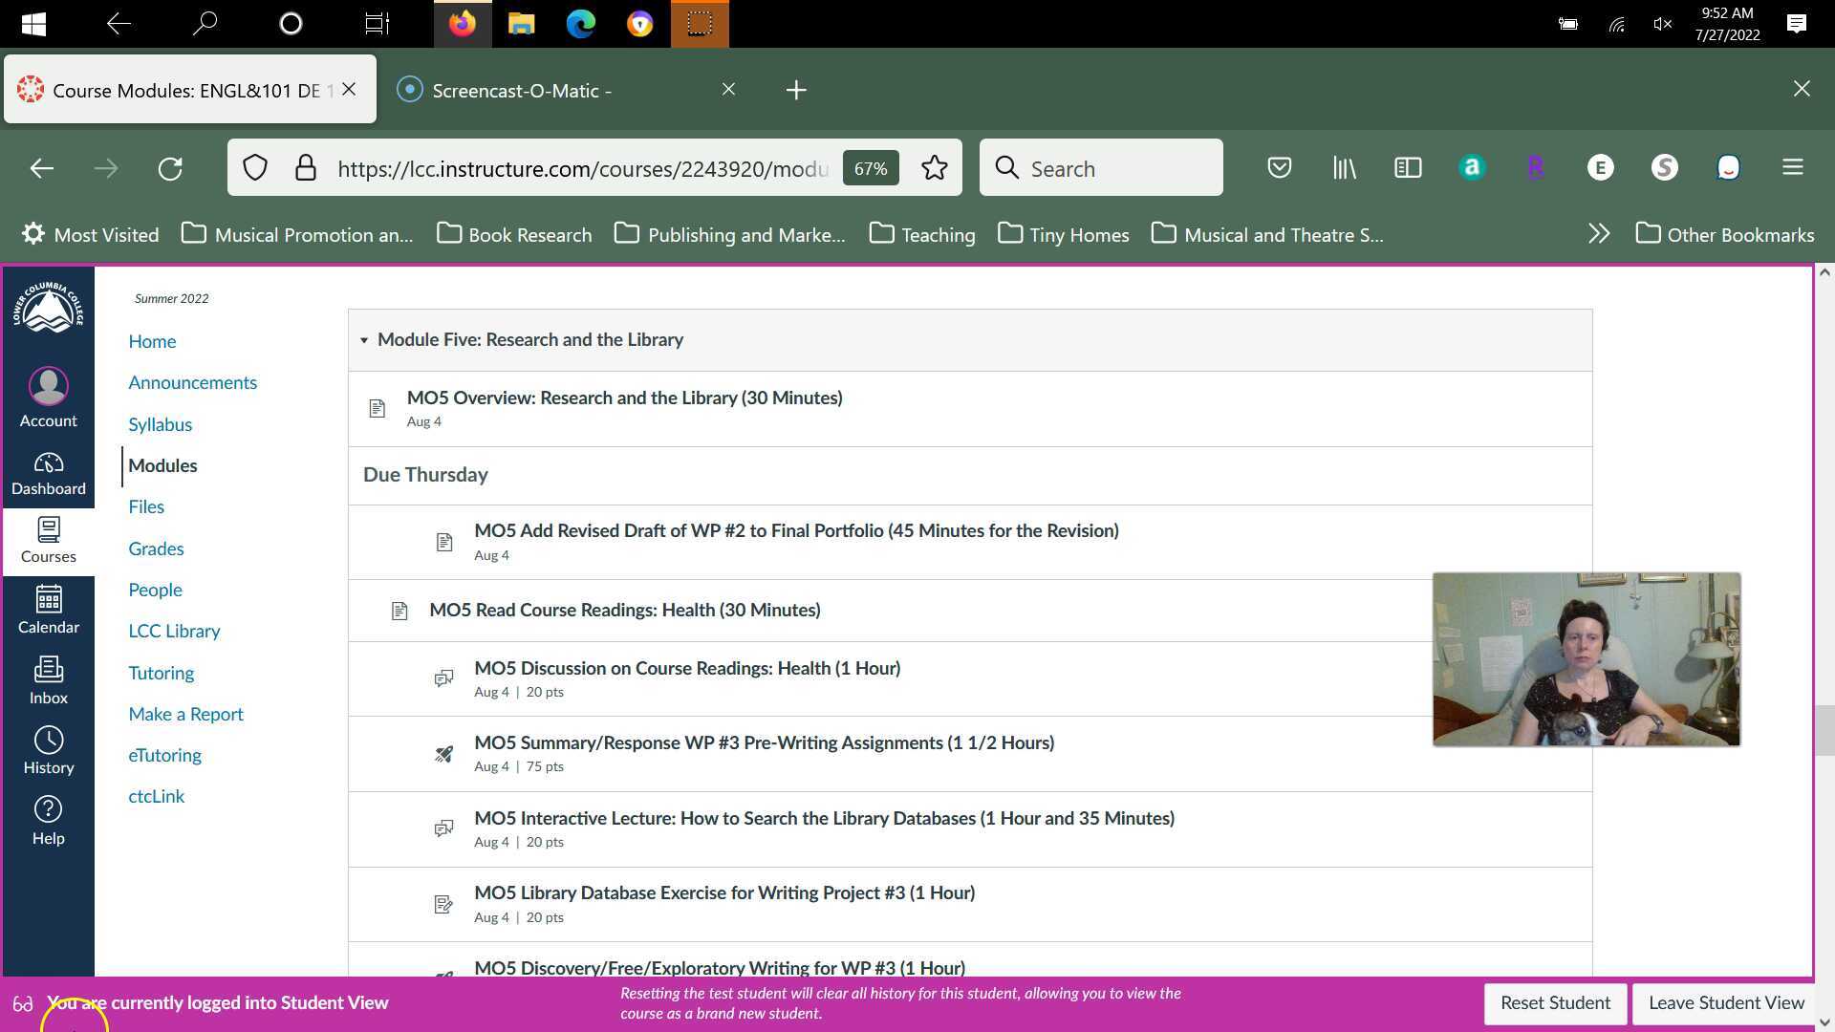
Task: Open the Firefox hamburger menu
Action: pyautogui.click(x=1792, y=167)
